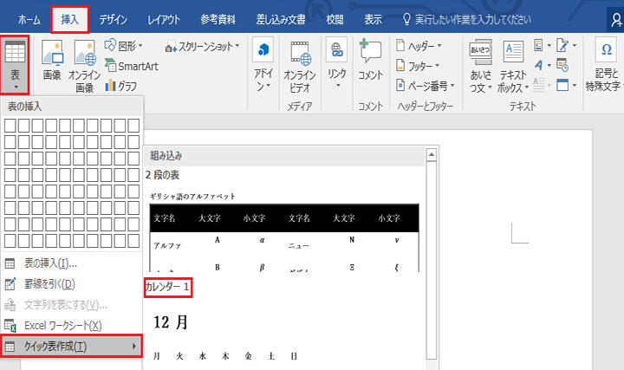This screenshot has height=370, width=624.
Task: Open the 表示 tab
Action: [373, 19]
